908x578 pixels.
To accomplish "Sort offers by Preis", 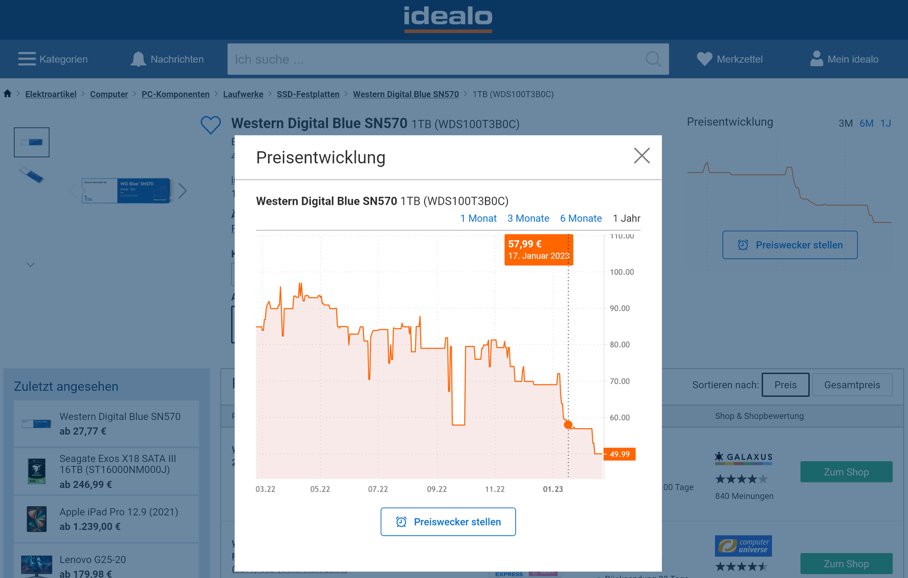I will (x=785, y=385).
